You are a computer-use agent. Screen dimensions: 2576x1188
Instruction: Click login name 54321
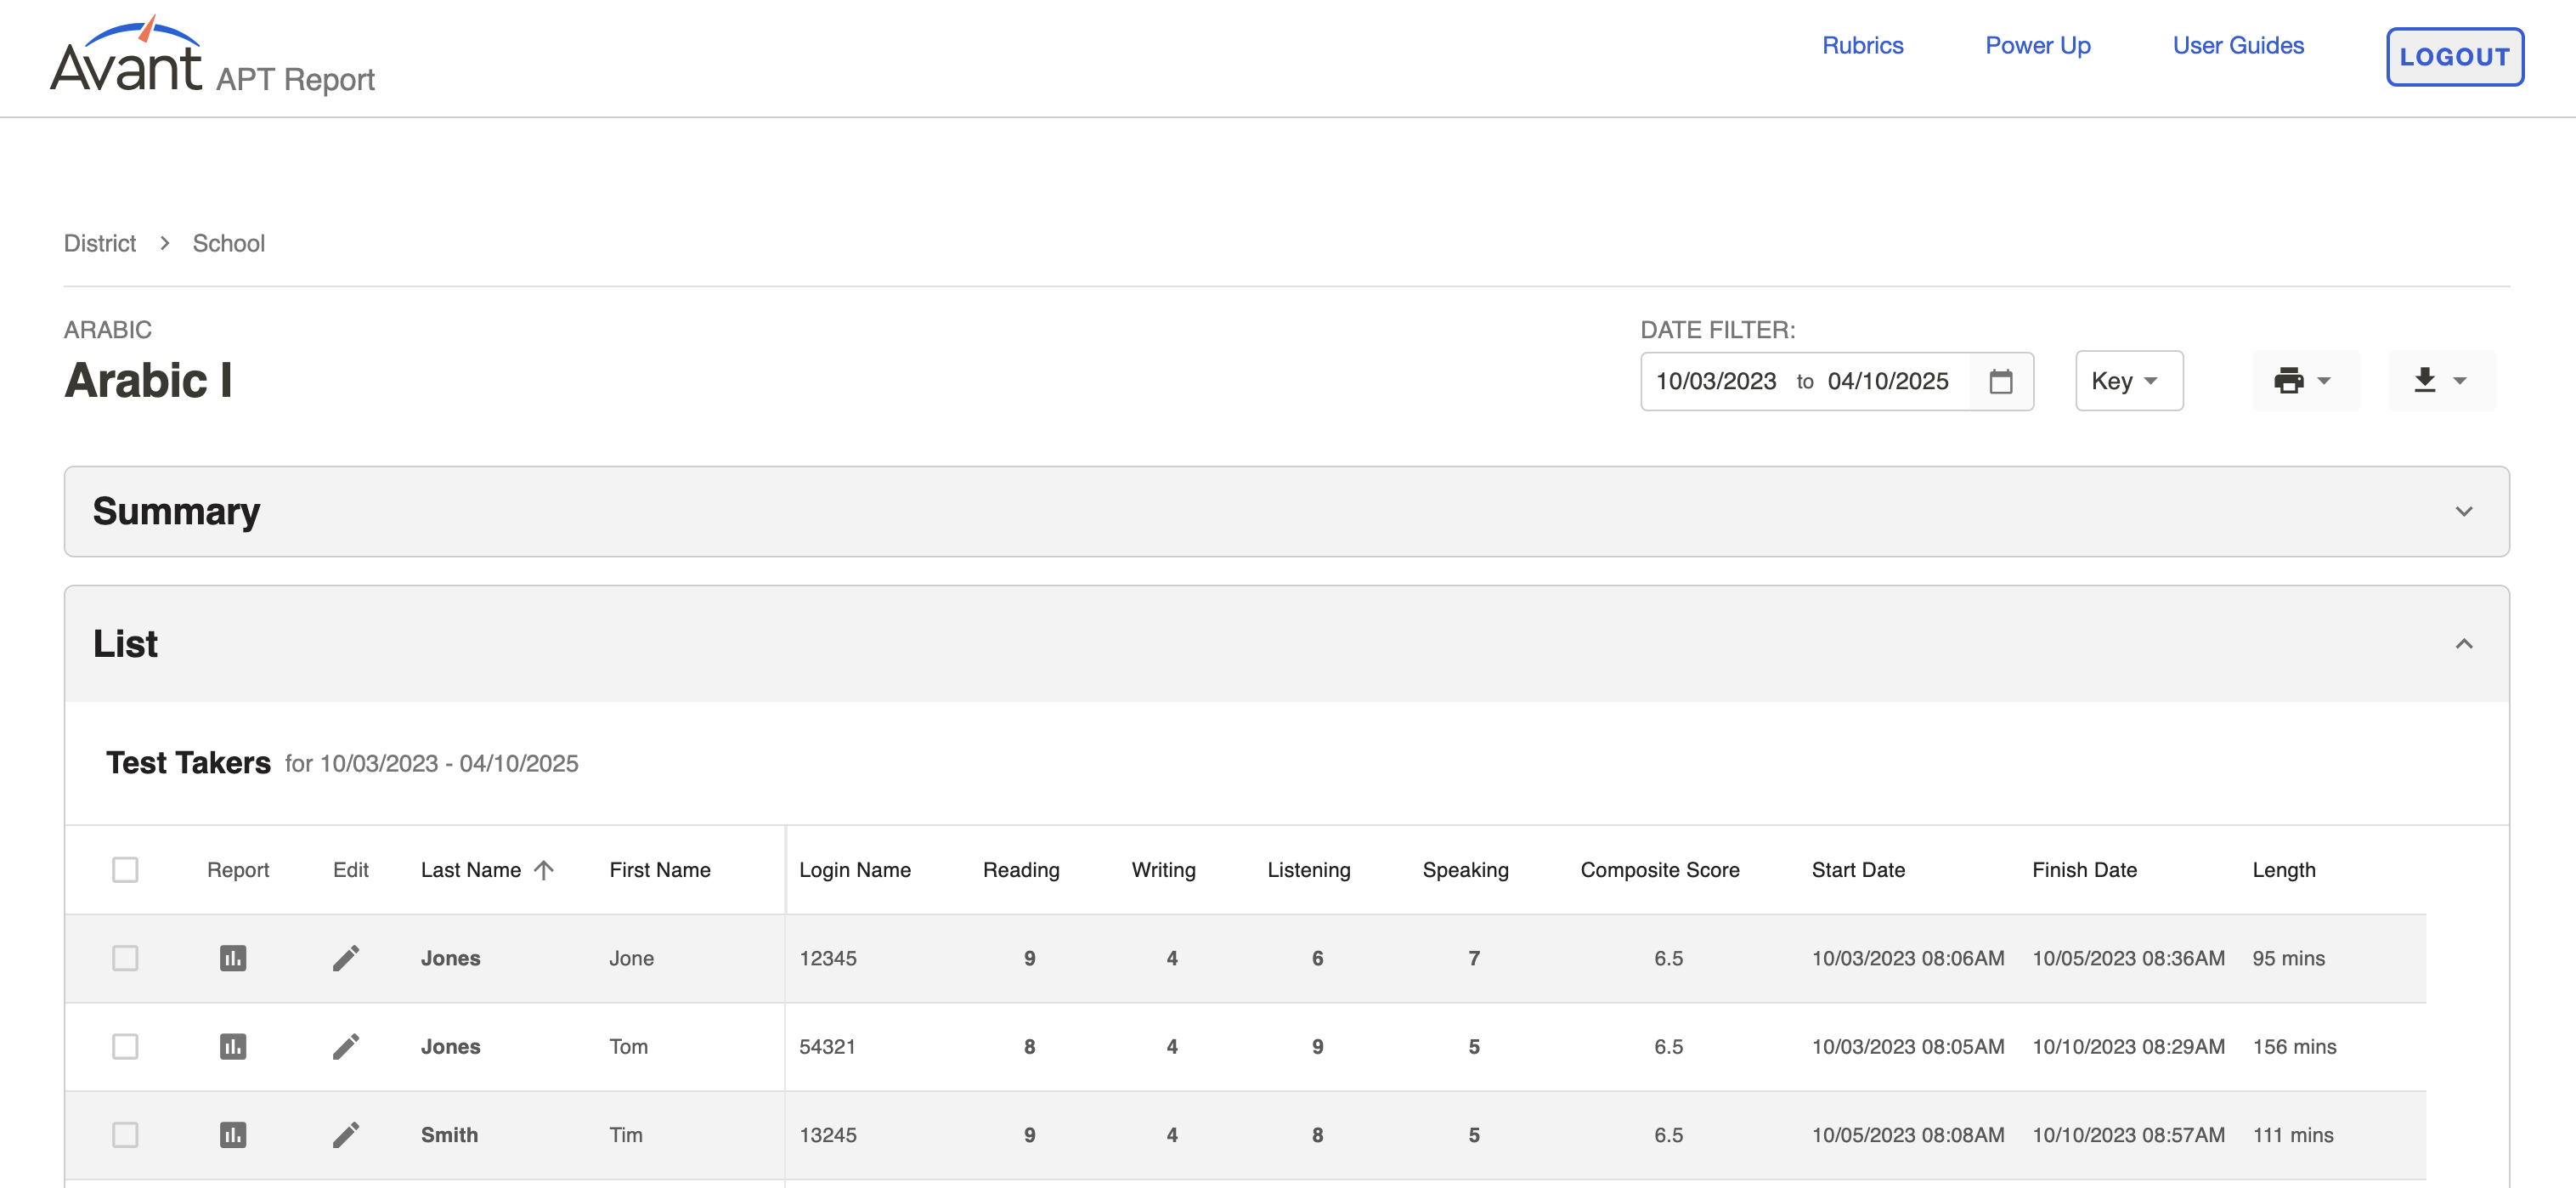(828, 1046)
